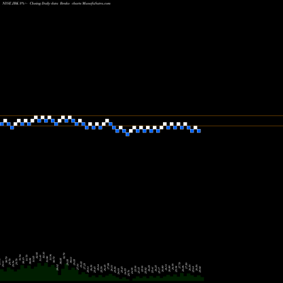Click the lower orange horizontal level line
This screenshot has width=283, height=283.
coord(141,126)
